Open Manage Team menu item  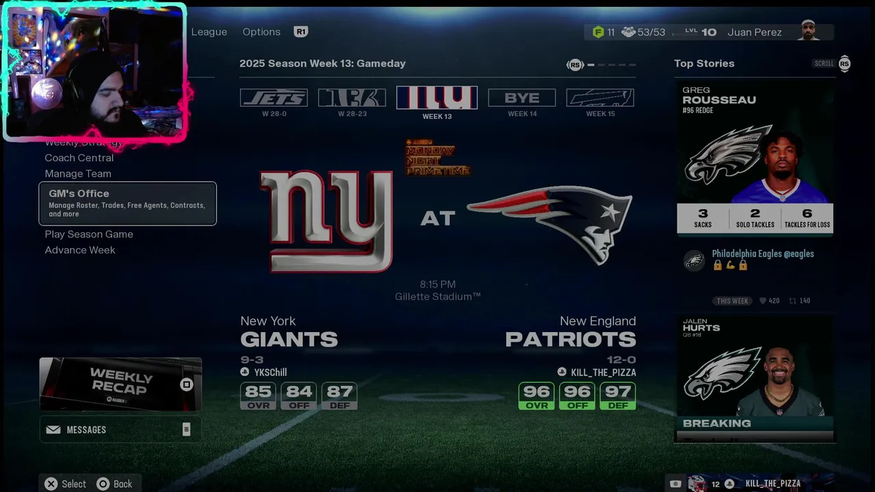[x=78, y=174]
